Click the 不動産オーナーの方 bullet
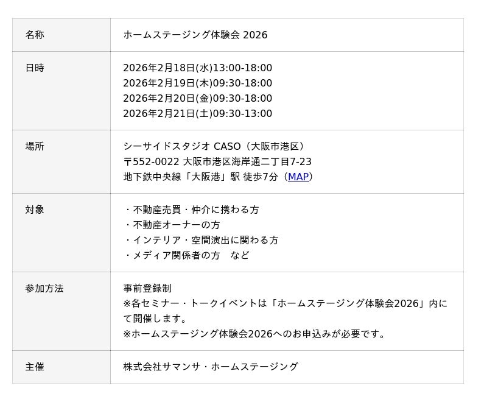The image size is (487, 402). click(172, 225)
